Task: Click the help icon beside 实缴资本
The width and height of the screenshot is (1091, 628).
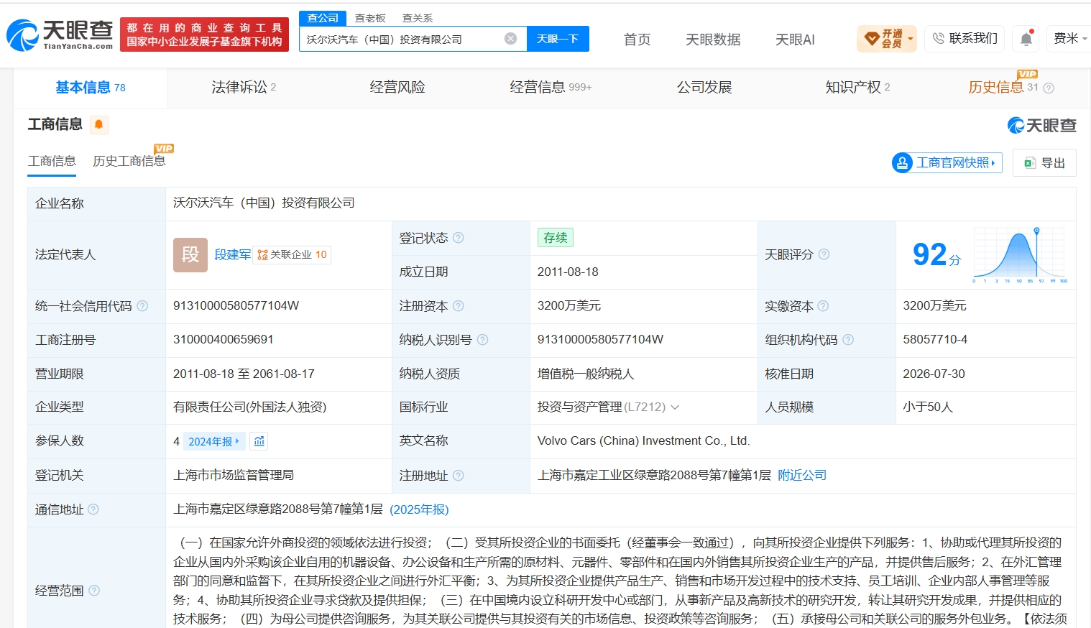Action: tap(823, 306)
